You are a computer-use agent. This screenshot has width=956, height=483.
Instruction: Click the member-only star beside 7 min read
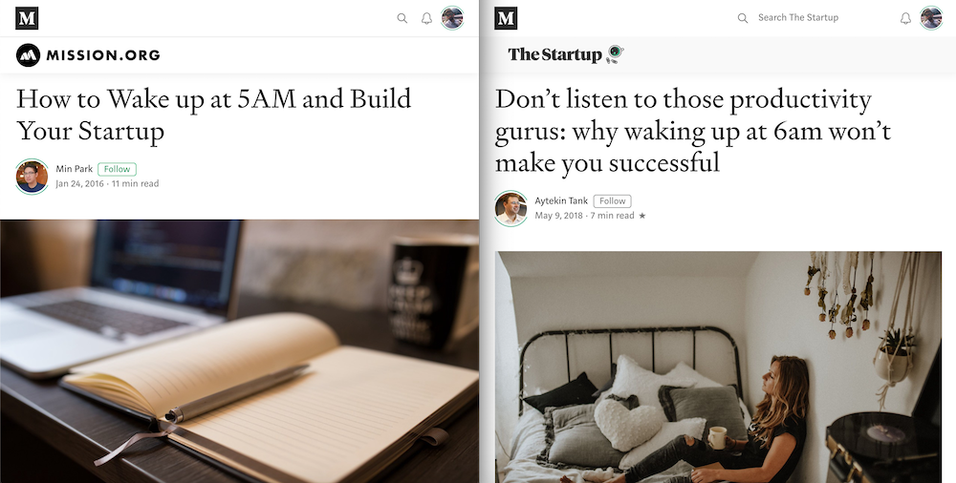(642, 216)
